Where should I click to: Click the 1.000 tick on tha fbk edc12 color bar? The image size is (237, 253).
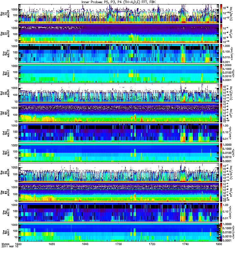pos(226,46)
